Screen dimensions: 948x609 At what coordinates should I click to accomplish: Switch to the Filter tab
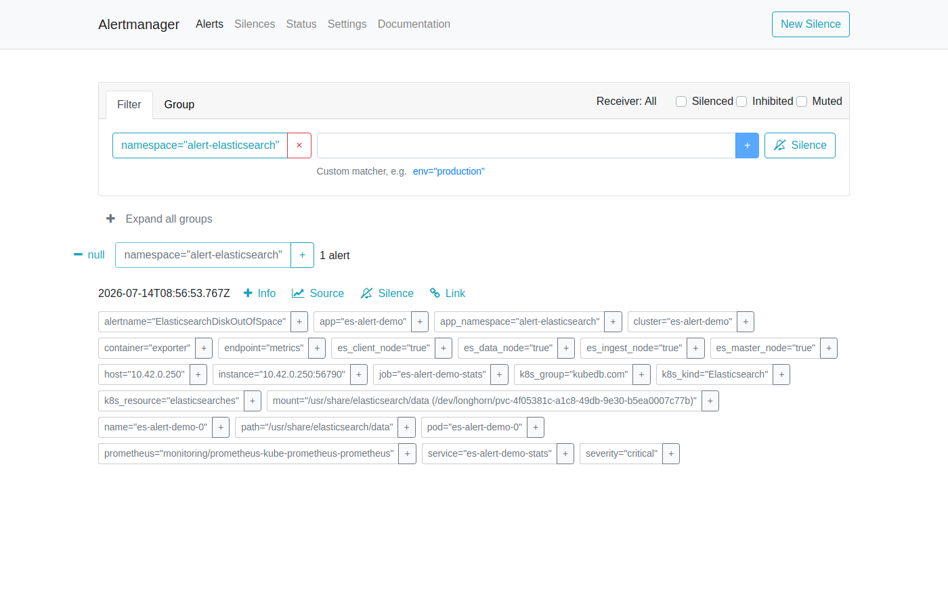click(x=129, y=105)
